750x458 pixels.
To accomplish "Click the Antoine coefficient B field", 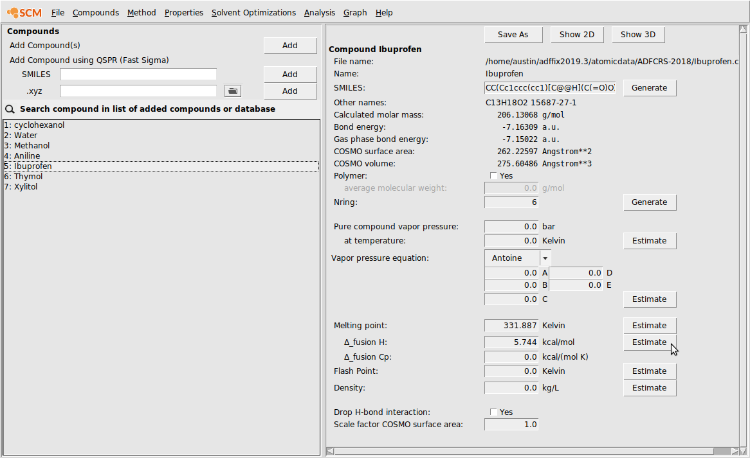I will click(x=511, y=285).
